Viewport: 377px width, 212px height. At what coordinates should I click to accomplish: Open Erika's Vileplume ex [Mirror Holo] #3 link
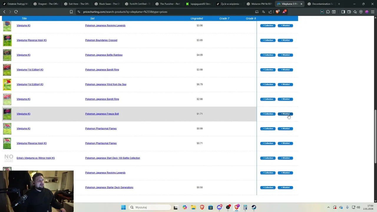click(x=36, y=158)
